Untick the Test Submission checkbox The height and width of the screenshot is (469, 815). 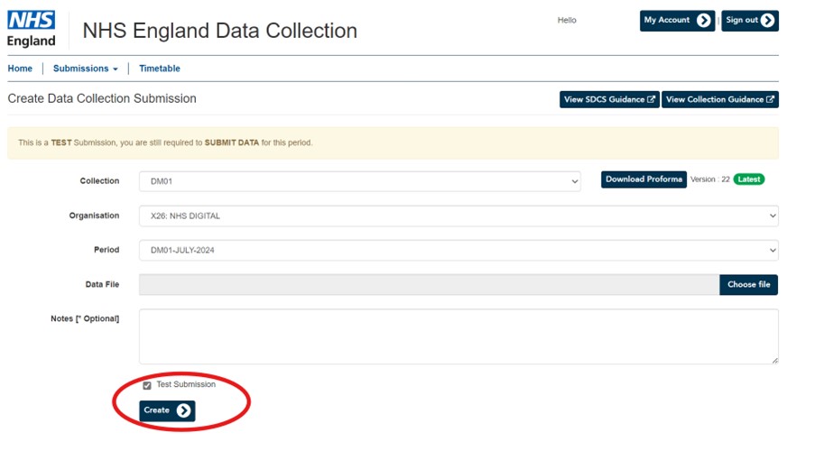(x=147, y=385)
